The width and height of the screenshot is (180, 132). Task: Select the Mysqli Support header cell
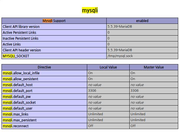(x=54, y=21)
